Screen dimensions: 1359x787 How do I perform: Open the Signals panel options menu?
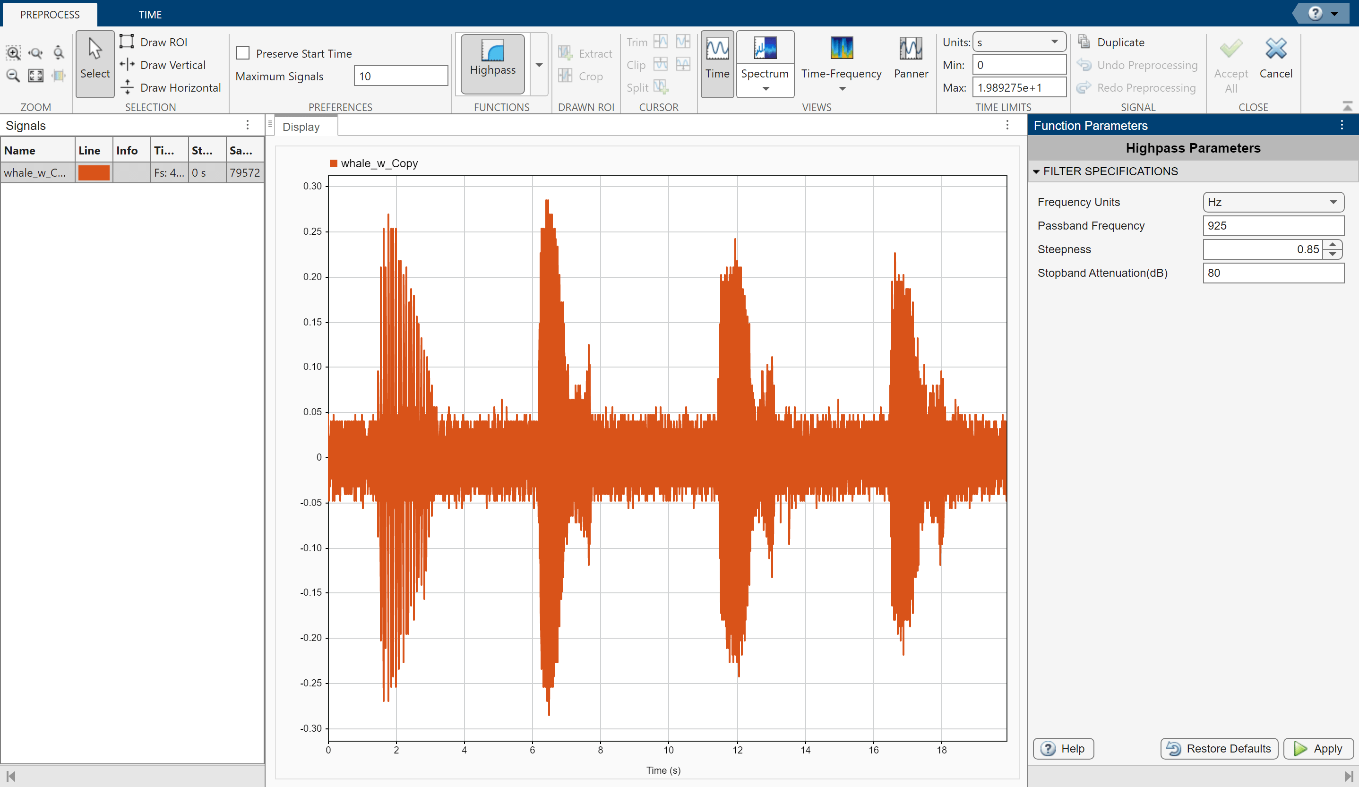tap(248, 125)
